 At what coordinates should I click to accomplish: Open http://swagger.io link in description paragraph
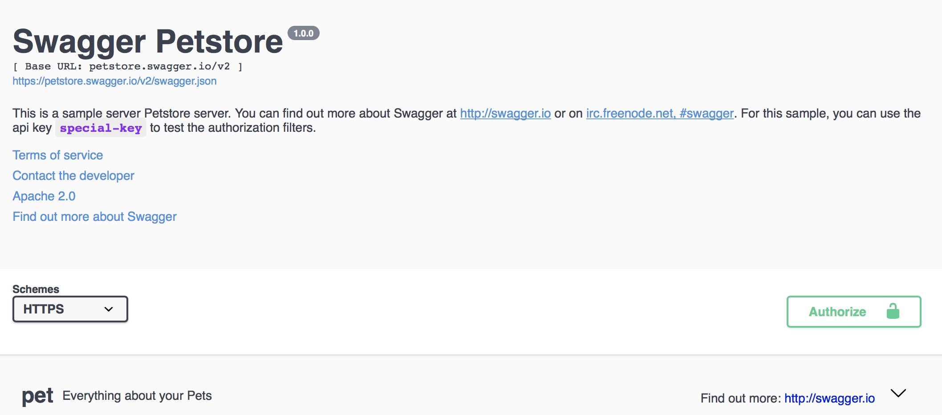[505, 114]
